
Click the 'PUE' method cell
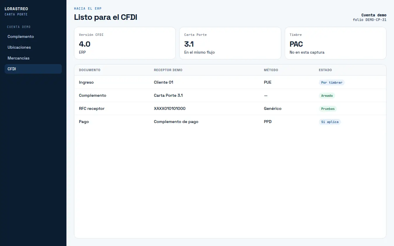[x=268, y=82]
